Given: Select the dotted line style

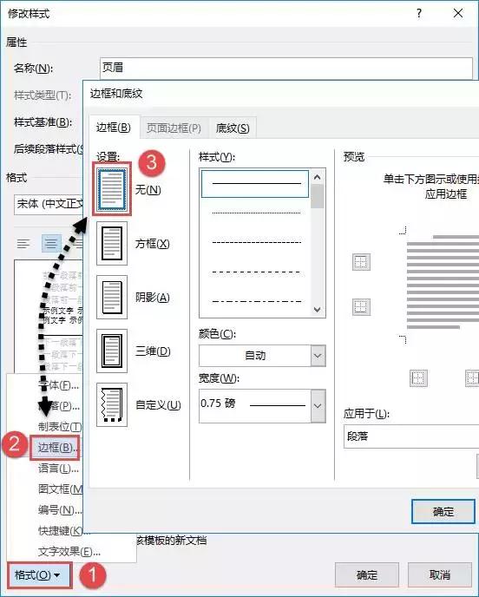Looking at the screenshot, I should [x=256, y=213].
